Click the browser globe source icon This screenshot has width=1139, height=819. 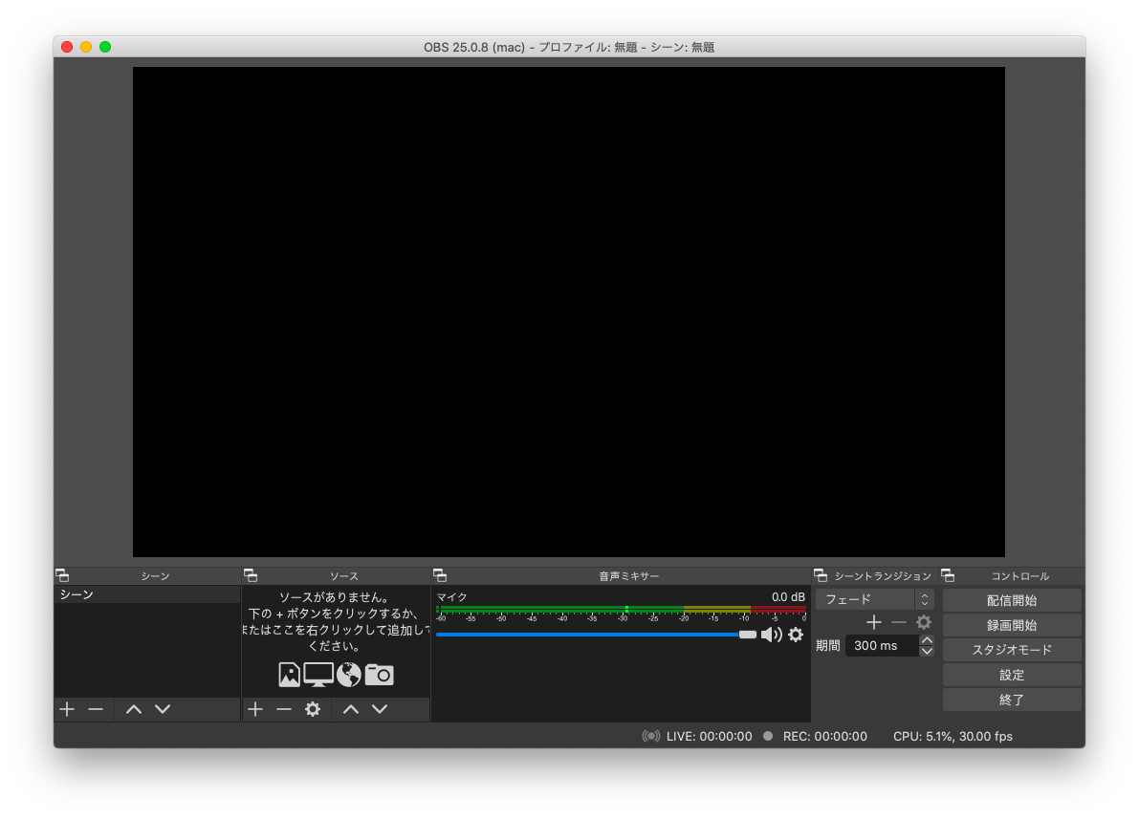(349, 675)
